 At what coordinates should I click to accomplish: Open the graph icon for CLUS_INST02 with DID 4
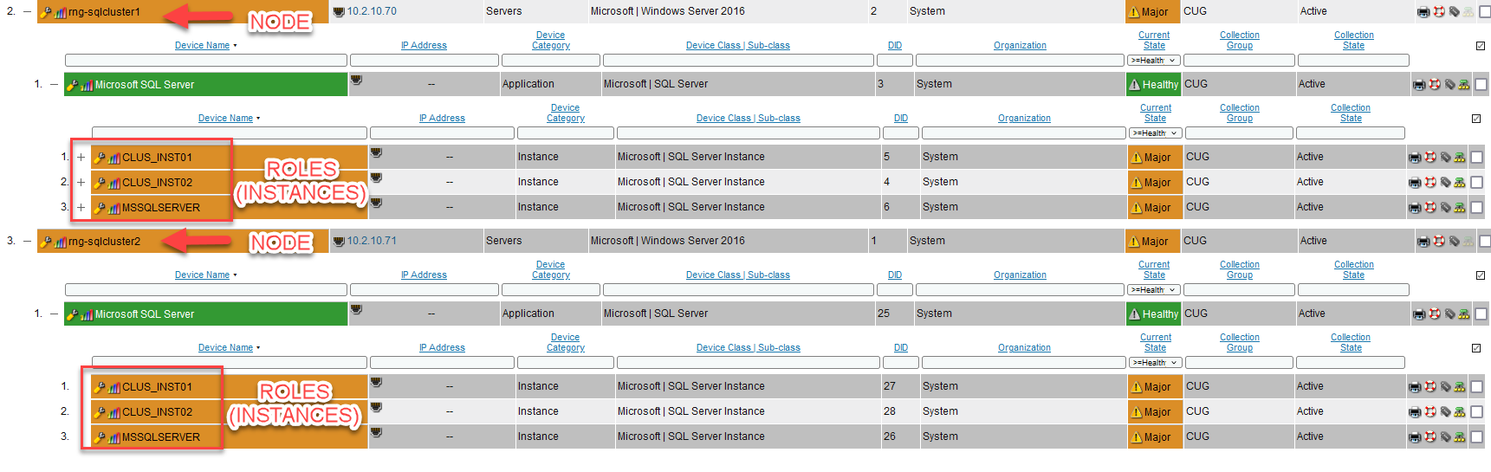pyautogui.click(x=114, y=184)
